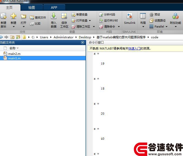
Task: Click the up one folder level icon
Action: [x=12, y=37]
